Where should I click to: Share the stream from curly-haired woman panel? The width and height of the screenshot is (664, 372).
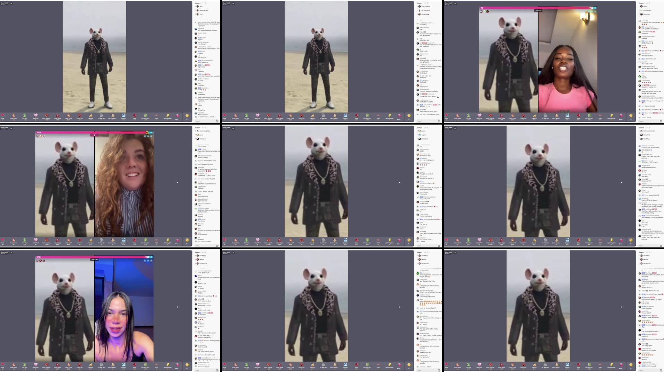pyautogui.click(x=11, y=128)
